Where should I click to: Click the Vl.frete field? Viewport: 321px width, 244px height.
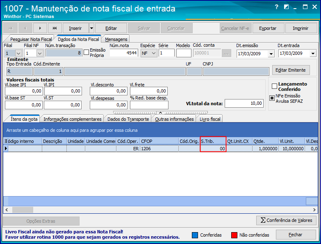click(149, 91)
